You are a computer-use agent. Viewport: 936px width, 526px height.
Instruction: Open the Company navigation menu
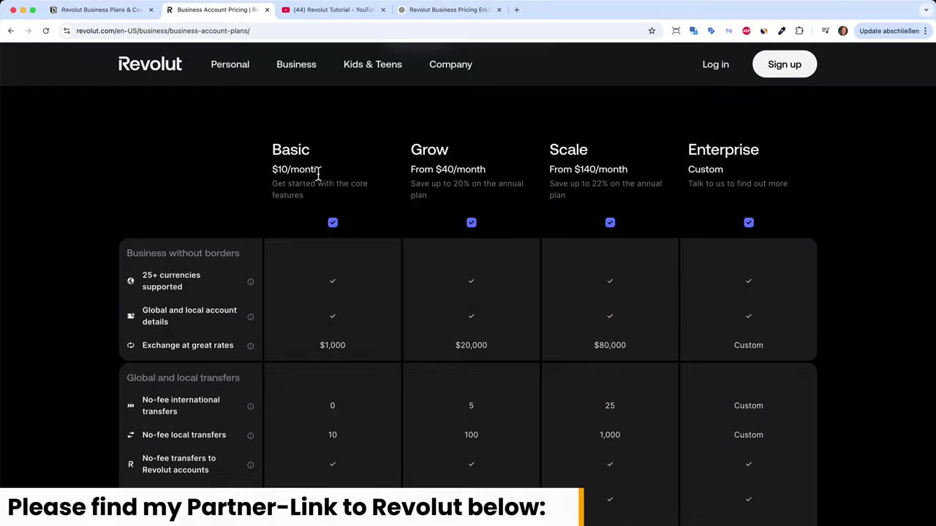tap(450, 64)
